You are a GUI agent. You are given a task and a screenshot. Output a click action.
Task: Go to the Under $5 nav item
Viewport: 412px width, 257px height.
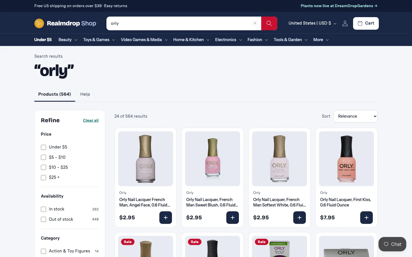click(x=43, y=40)
